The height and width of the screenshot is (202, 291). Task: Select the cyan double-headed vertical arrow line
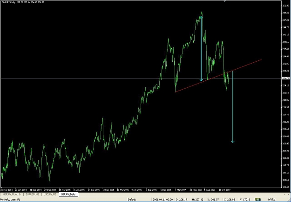201,49
